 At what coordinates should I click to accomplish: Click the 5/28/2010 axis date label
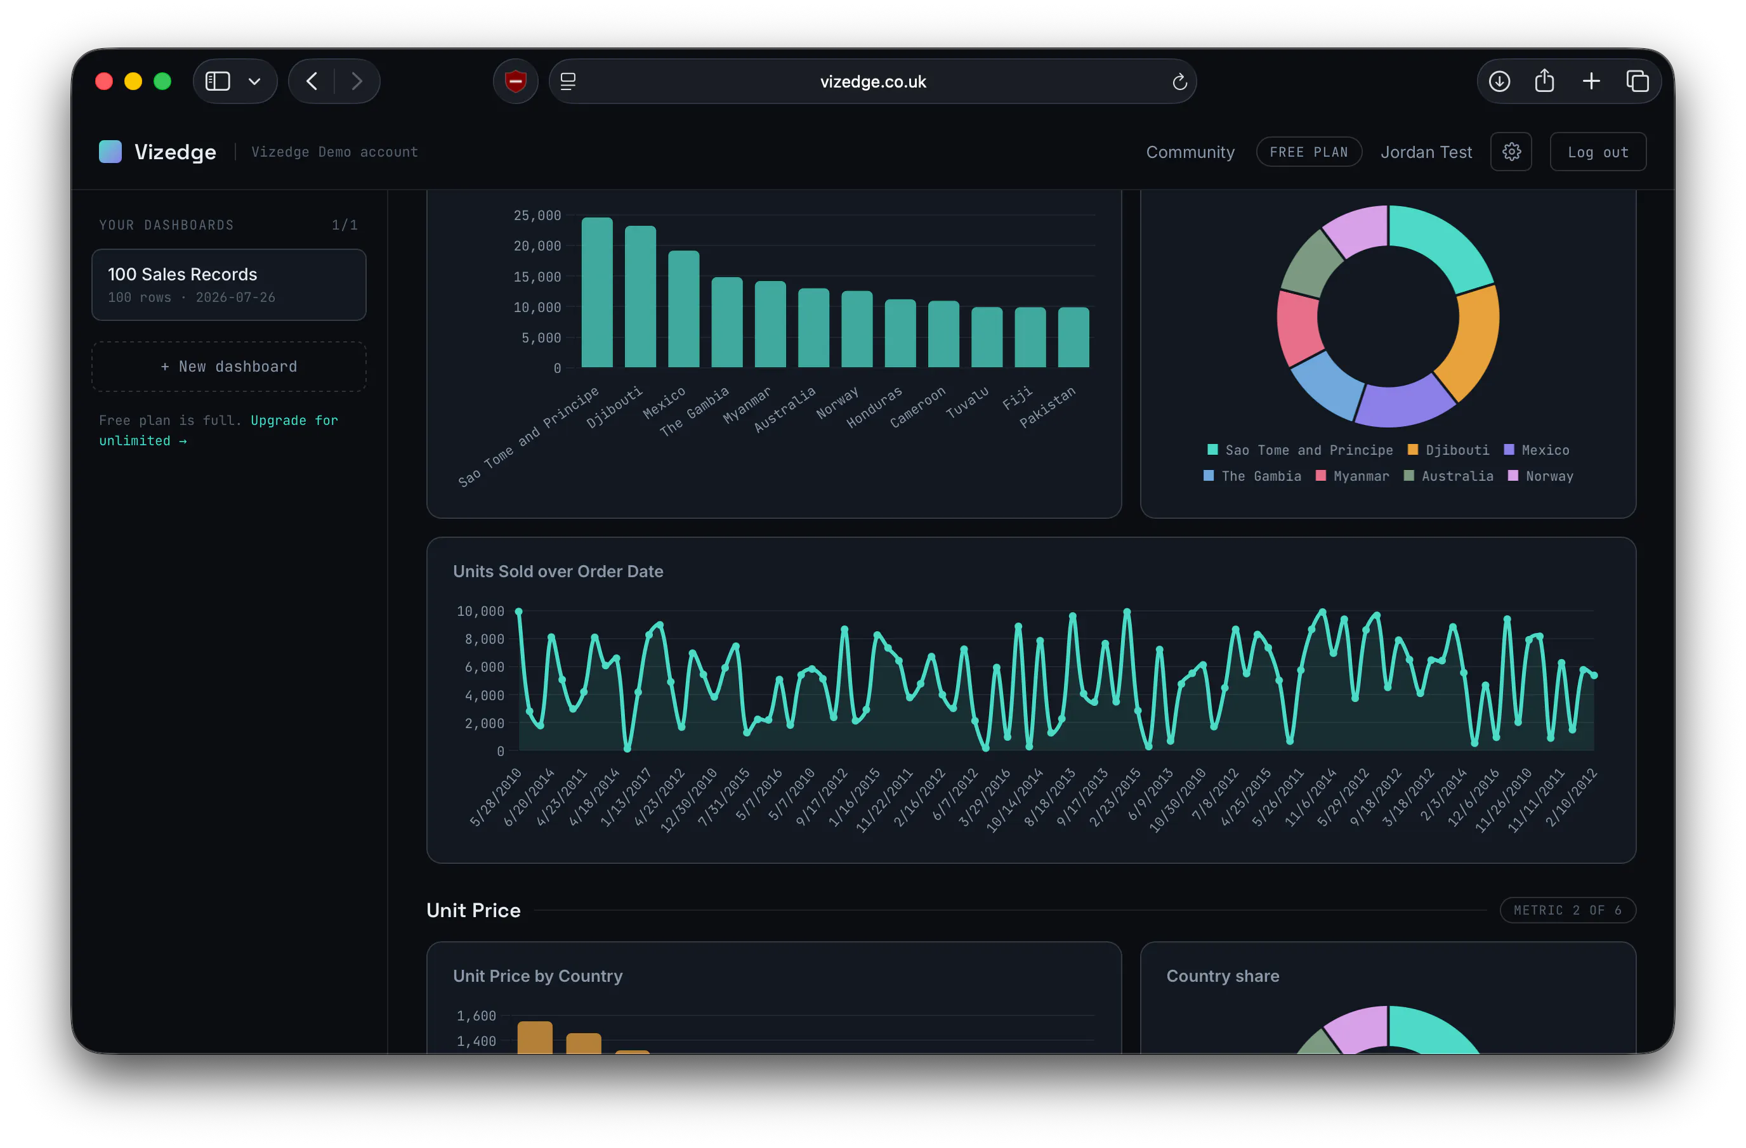(x=496, y=797)
